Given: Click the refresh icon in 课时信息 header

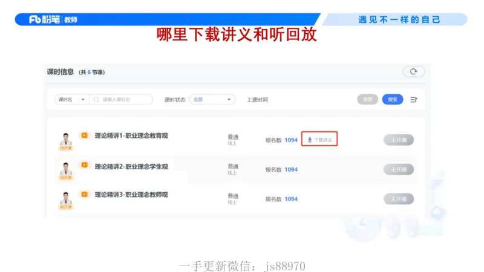Looking at the screenshot, I should tap(414, 71).
